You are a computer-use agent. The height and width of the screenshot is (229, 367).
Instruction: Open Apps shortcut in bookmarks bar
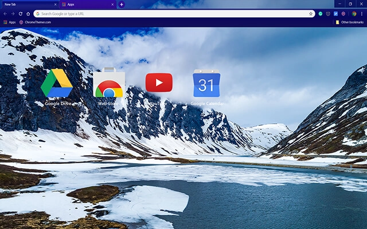(x=9, y=22)
